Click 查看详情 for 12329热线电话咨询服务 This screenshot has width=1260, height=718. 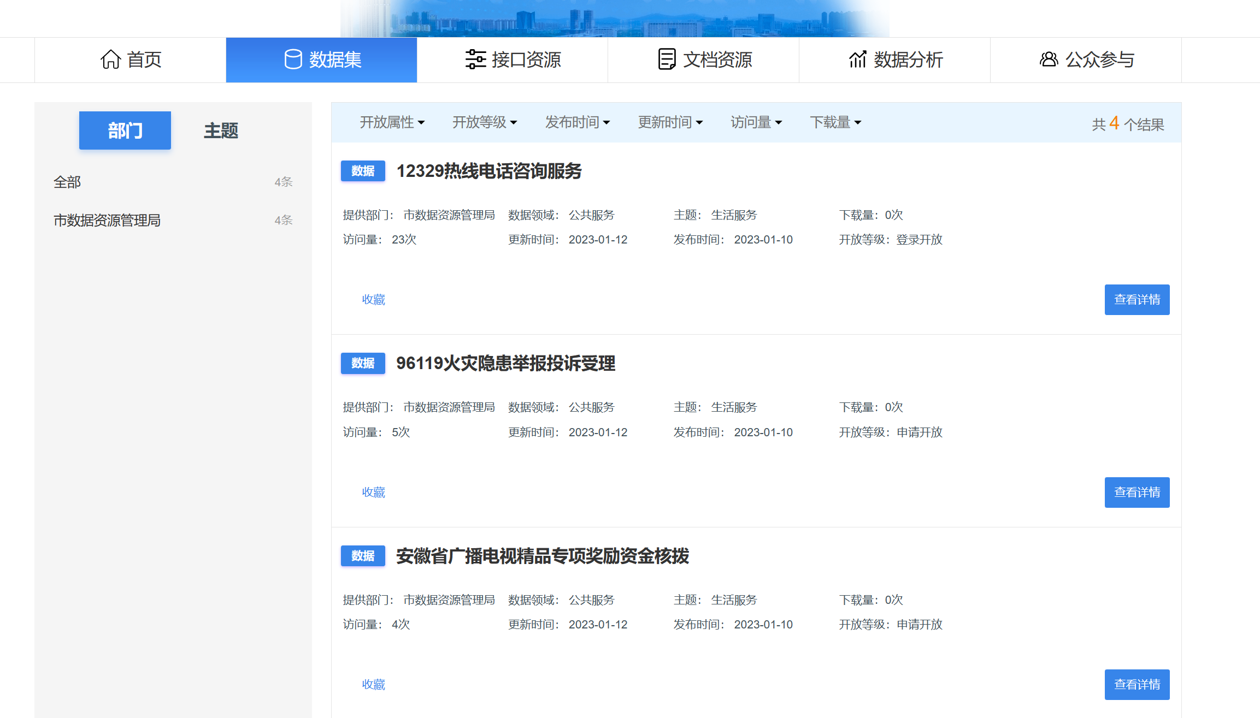1137,300
